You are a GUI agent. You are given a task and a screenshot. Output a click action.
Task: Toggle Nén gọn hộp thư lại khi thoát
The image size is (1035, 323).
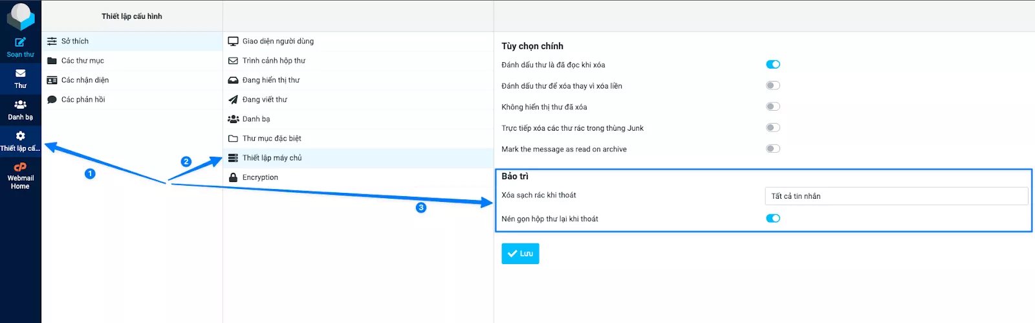click(773, 219)
